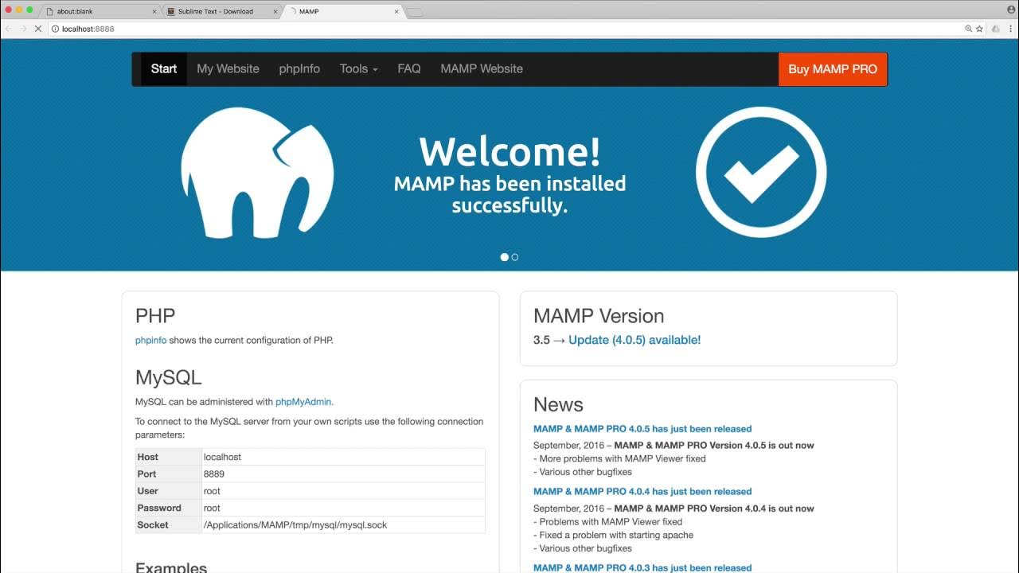Open MAMP & MAMP PRO 4.0.5 news link
This screenshot has height=573, width=1019.
coord(642,429)
